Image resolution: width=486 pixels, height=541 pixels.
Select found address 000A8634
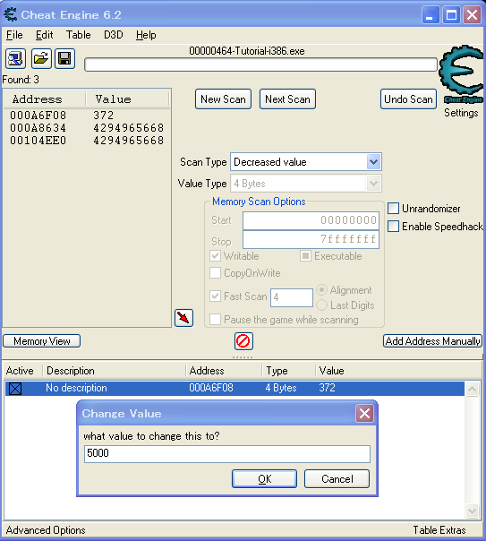87,128
